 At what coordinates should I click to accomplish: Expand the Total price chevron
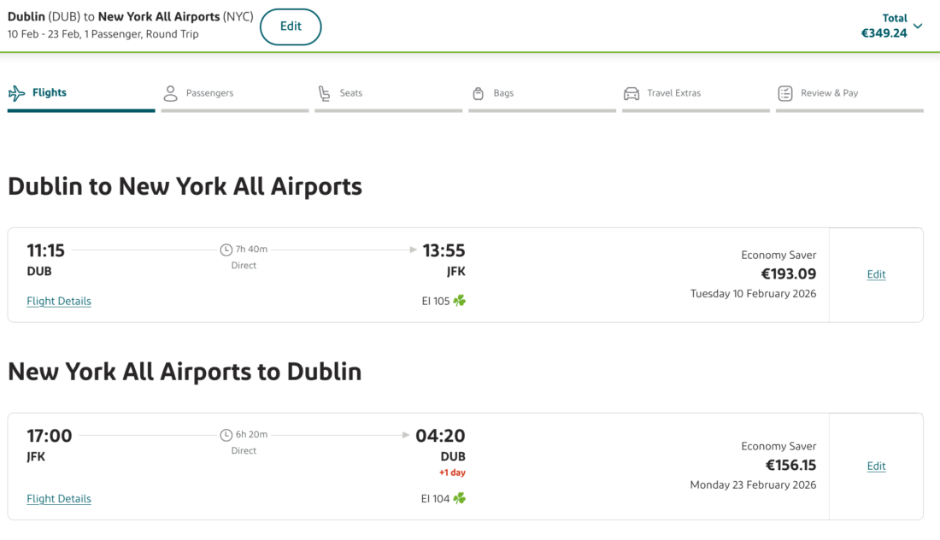[918, 26]
